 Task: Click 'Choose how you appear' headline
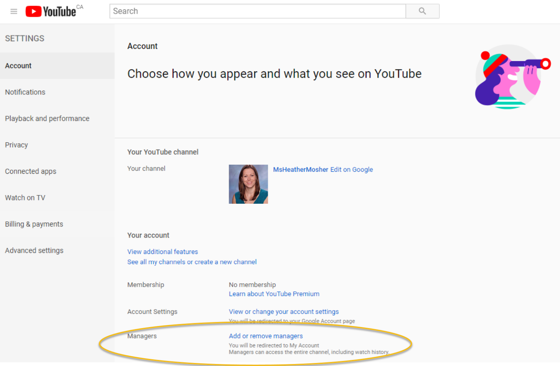pos(274,74)
